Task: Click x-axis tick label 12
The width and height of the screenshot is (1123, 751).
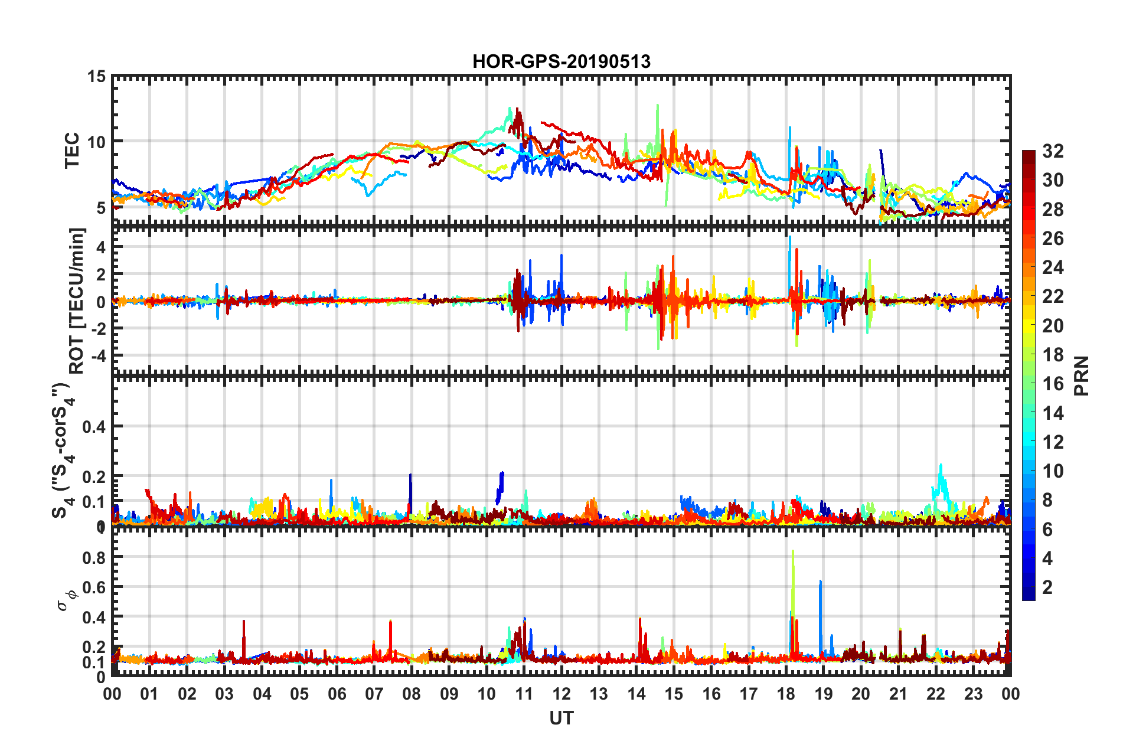Action: [x=561, y=693]
